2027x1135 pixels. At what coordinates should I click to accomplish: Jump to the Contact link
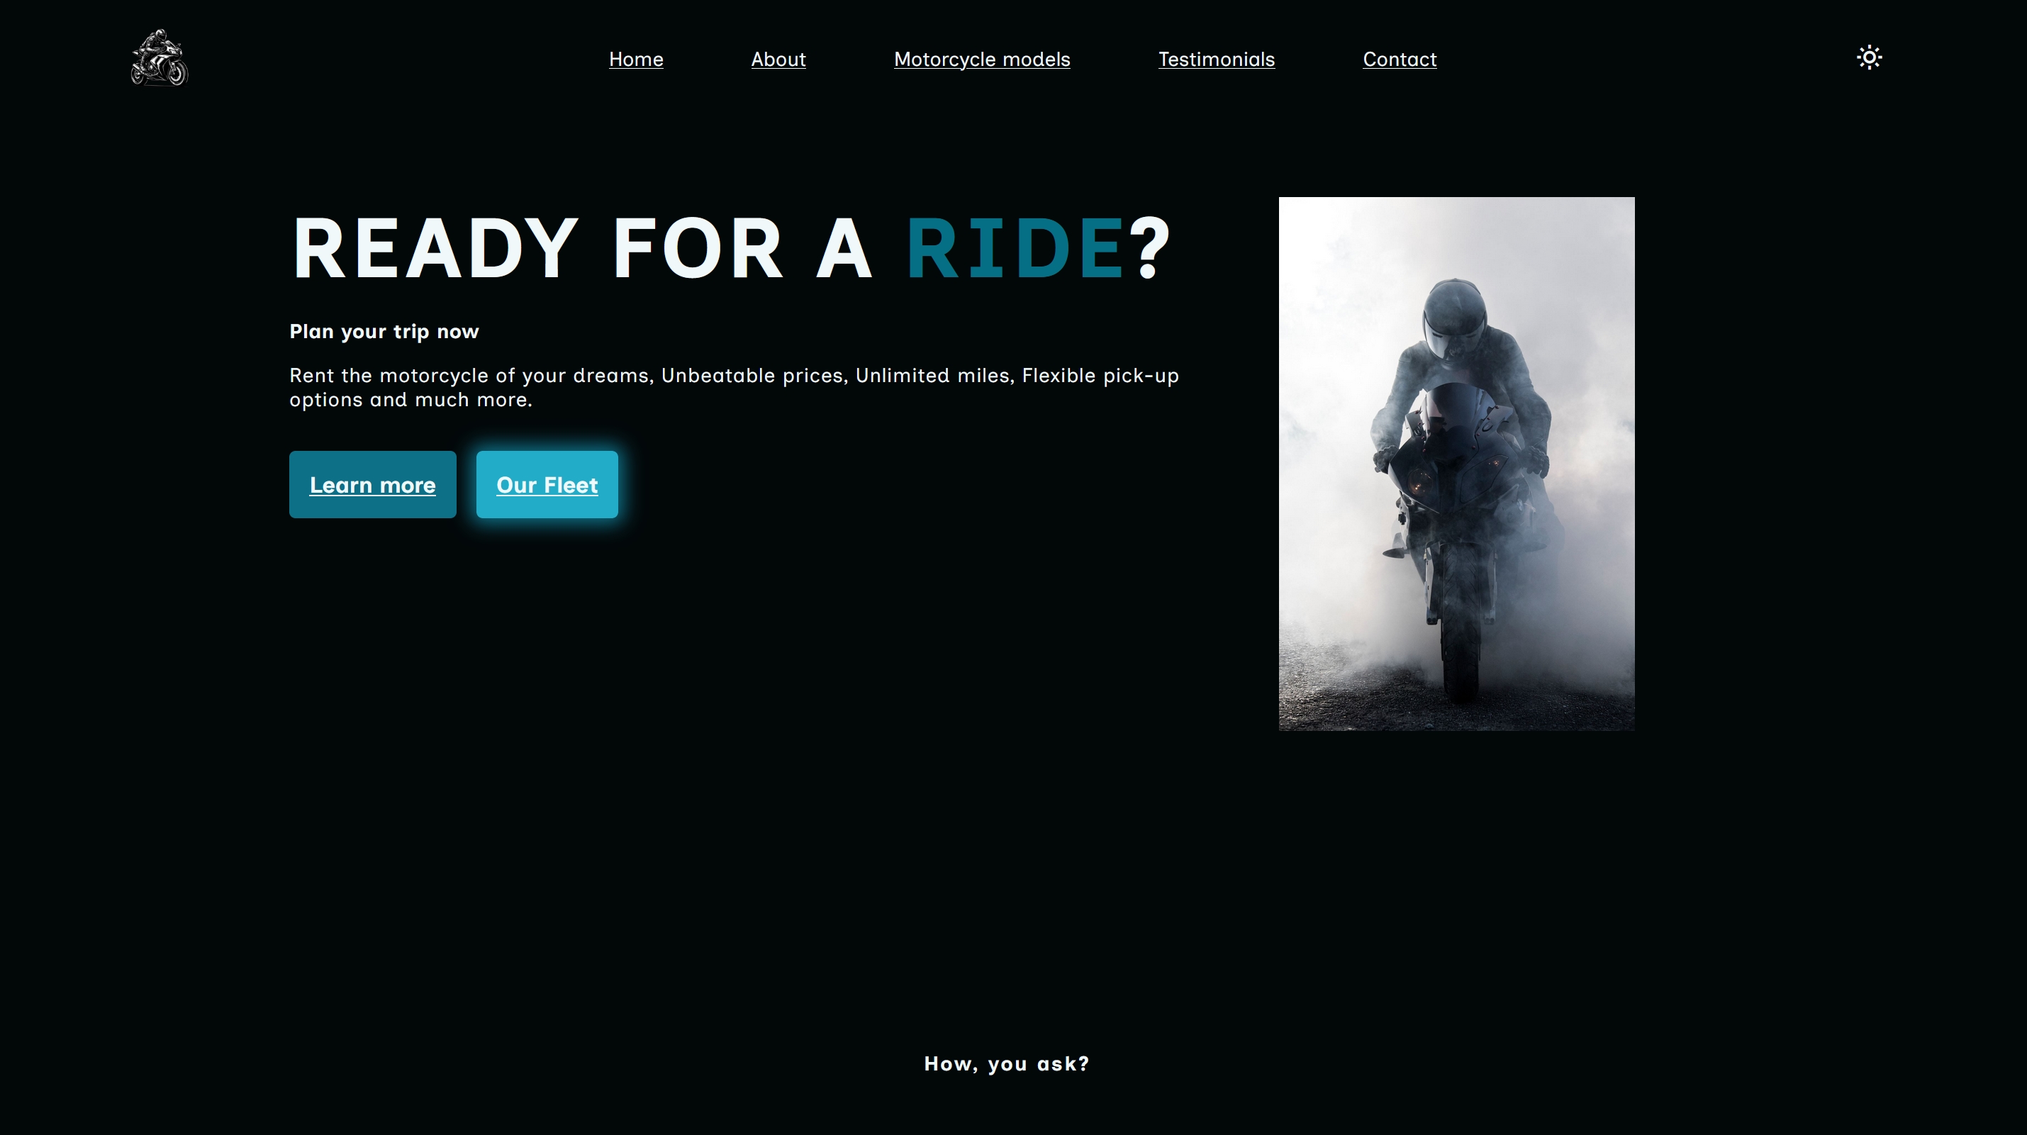coord(1399,59)
